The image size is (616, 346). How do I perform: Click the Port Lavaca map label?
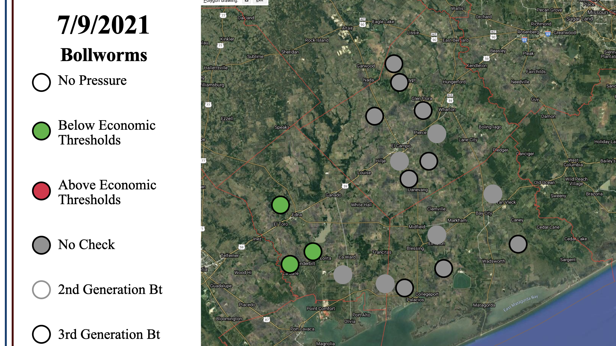(302, 329)
